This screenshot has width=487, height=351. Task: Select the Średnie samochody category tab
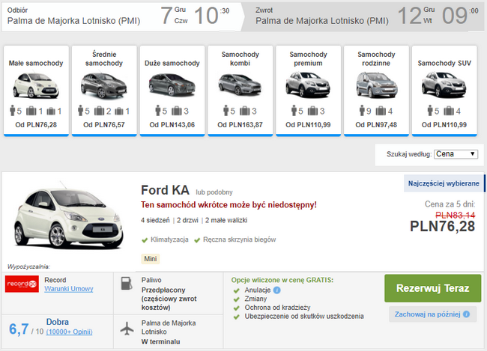coord(104,91)
